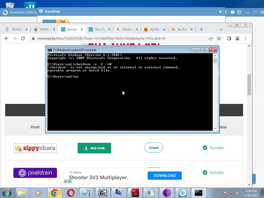Screen dimensions: 264x198
Task: Open the system information monitor taskbar icon
Action: [x=119, y=193]
